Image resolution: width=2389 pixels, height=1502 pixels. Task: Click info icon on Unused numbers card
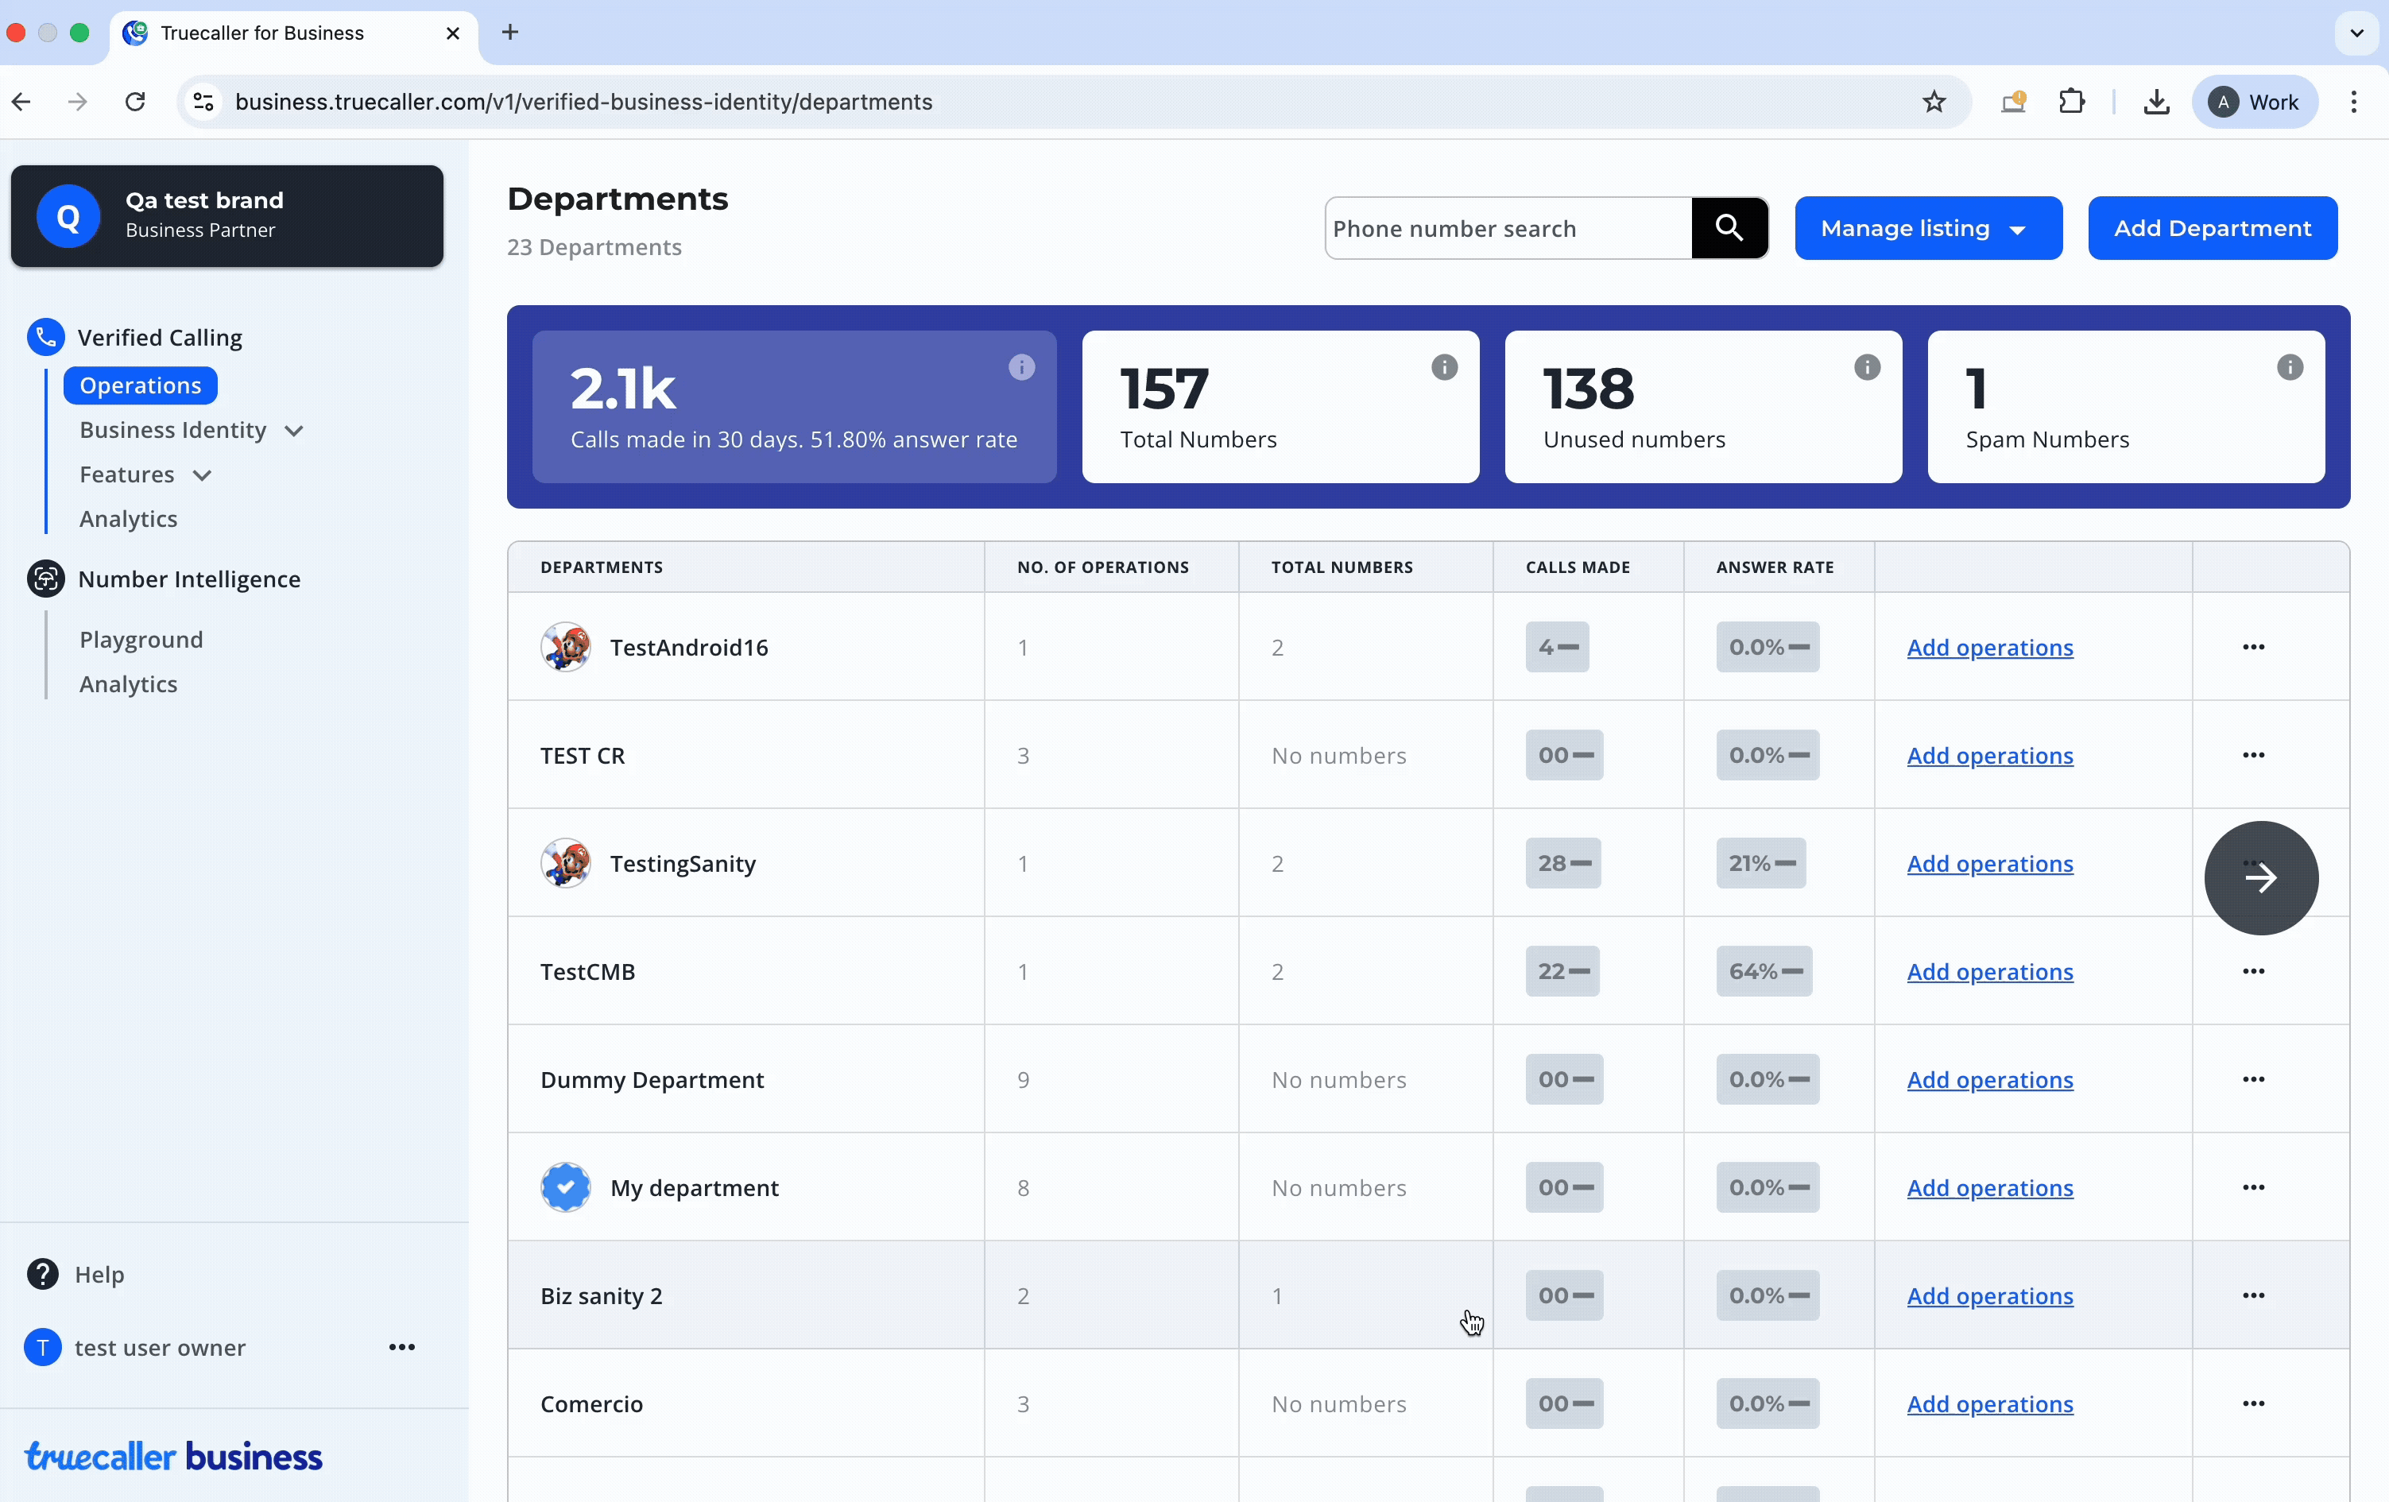[1866, 367]
